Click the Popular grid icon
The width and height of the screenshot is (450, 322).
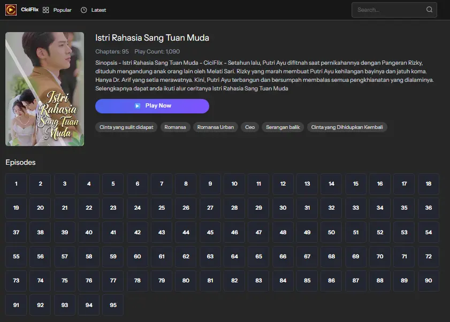tap(46, 10)
